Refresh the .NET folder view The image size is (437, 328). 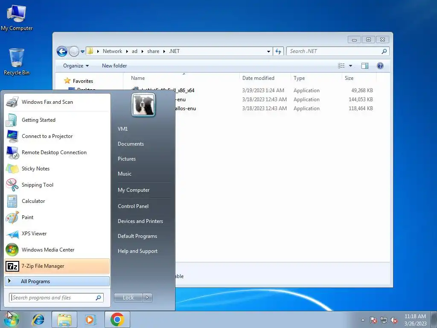click(278, 51)
